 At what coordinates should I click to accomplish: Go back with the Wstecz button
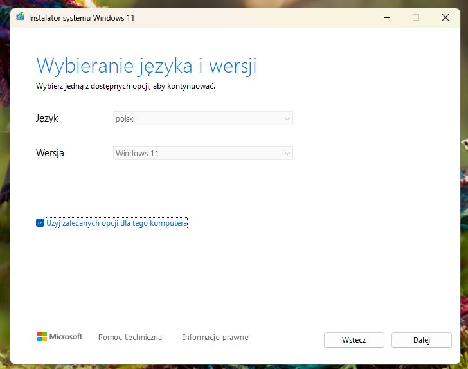[354, 340]
